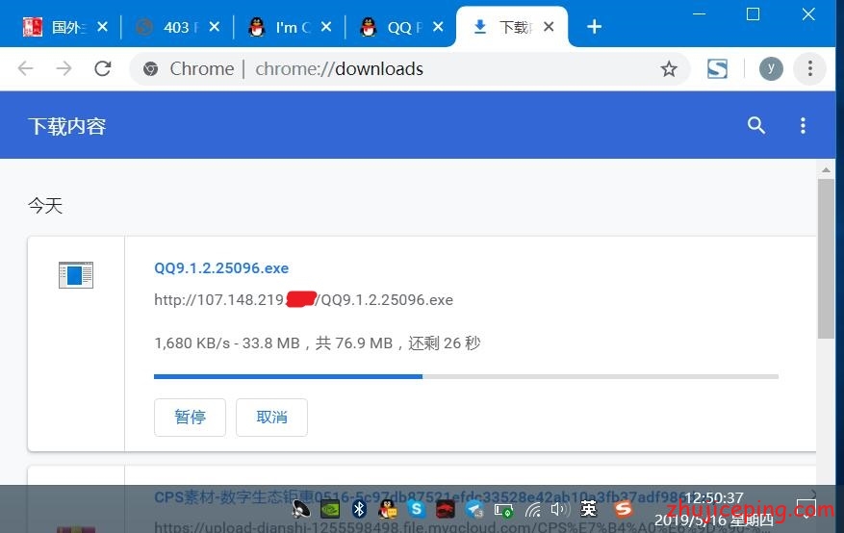Open the red car tray icon
Image resolution: width=844 pixels, height=533 pixels.
point(446,509)
